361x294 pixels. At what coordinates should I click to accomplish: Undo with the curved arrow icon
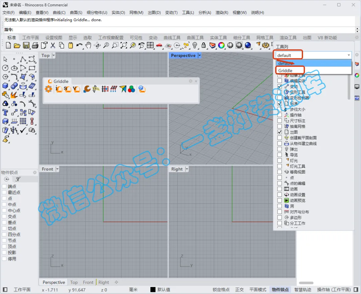click(x=80, y=45)
